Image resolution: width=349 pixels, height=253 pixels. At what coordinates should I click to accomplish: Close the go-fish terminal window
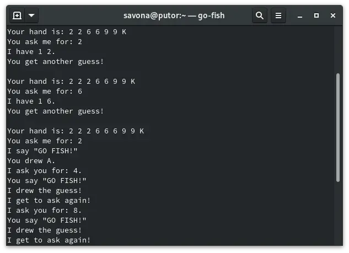(x=332, y=15)
